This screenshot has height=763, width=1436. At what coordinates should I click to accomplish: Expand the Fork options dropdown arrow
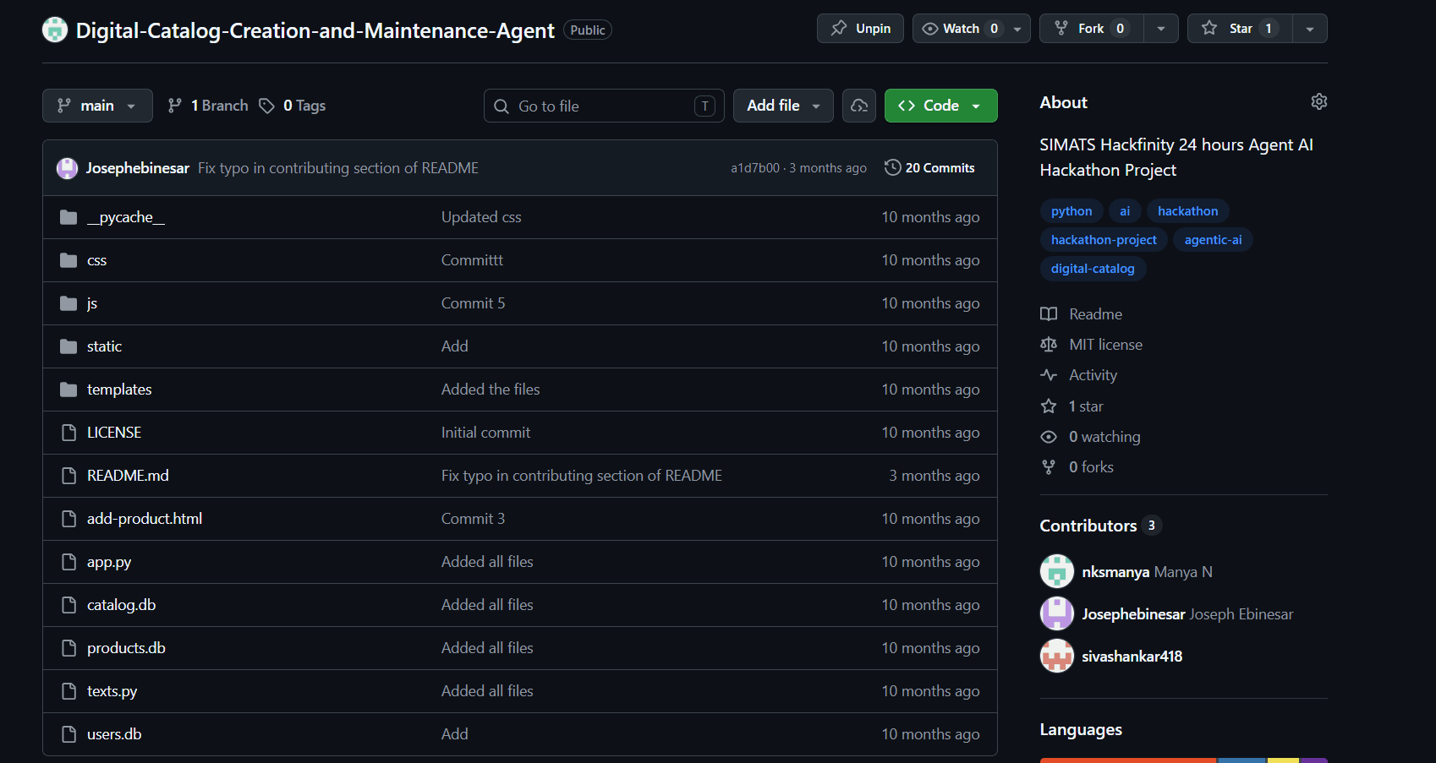[x=1161, y=29]
